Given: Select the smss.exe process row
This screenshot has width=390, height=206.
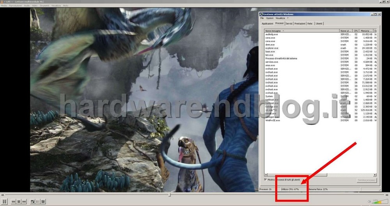Looking at the screenshot, I should (x=320, y=65).
